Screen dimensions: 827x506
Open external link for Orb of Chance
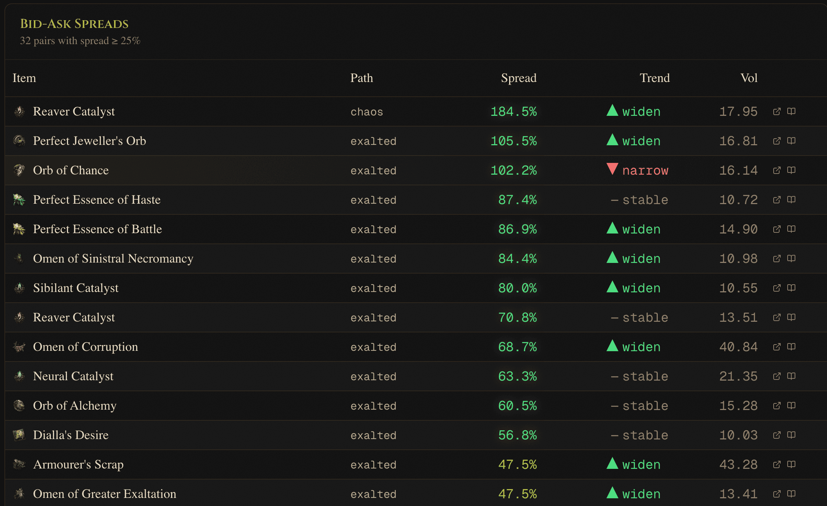pyautogui.click(x=777, y=170)
